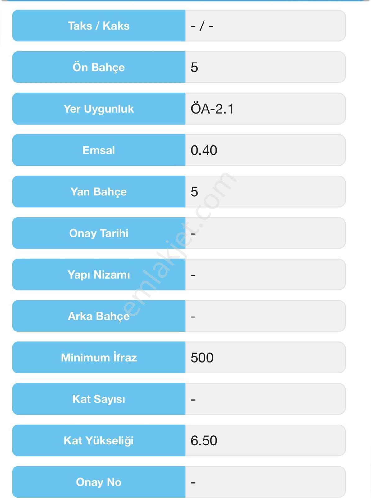Select the Emsal label cell

coord(99,150)
